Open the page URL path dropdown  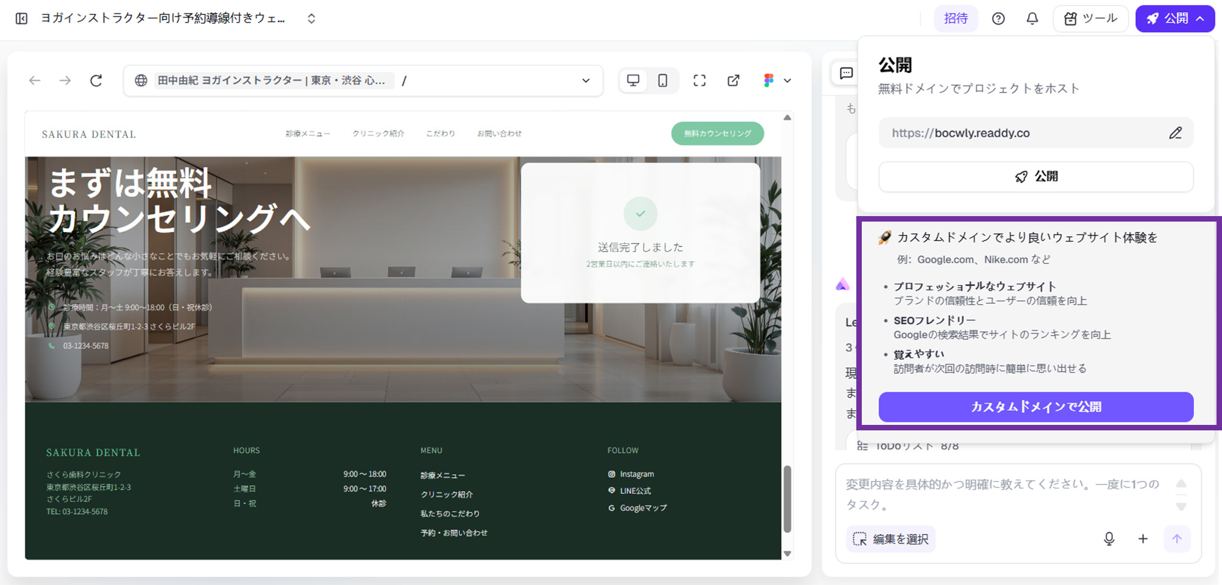[x=585, y=80]
